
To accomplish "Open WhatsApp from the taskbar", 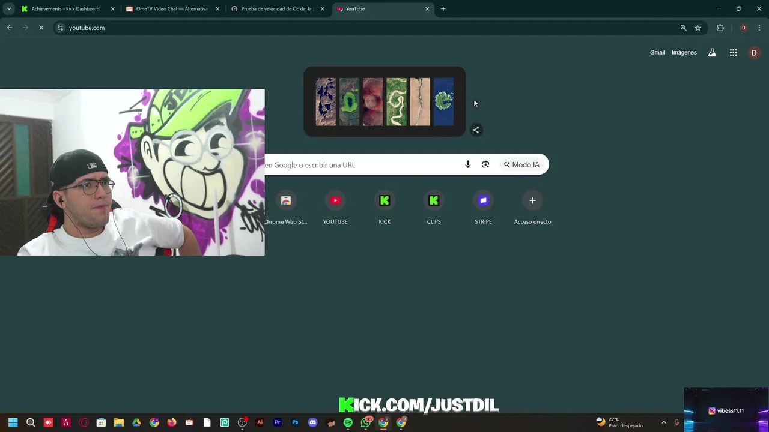I will [366, 422].
